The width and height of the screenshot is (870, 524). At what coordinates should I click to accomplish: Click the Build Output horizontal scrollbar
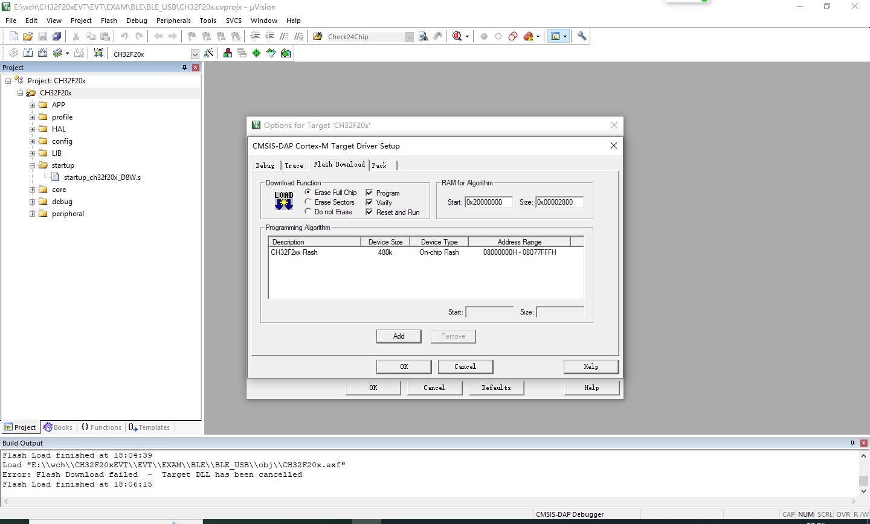pos(430,501)
